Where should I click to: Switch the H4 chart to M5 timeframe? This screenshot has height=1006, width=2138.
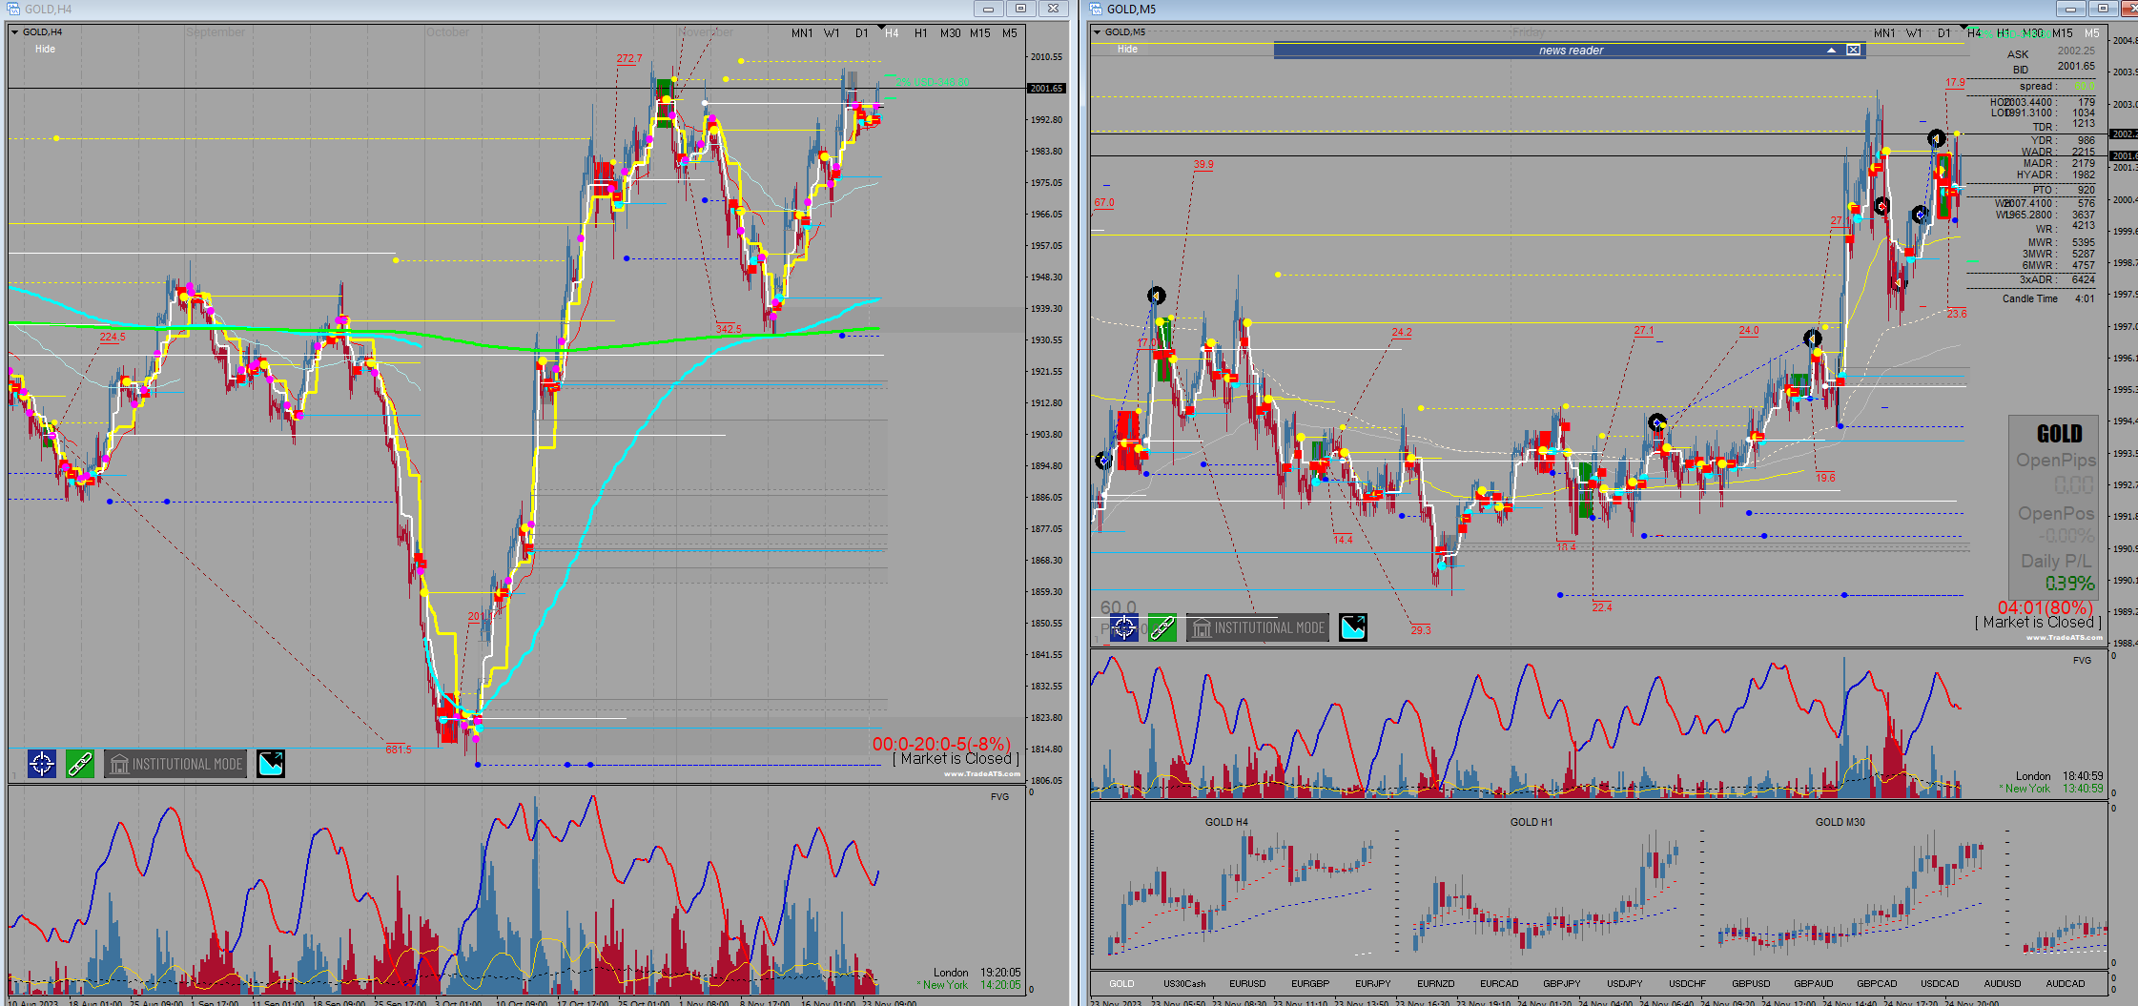point(1010,33)
